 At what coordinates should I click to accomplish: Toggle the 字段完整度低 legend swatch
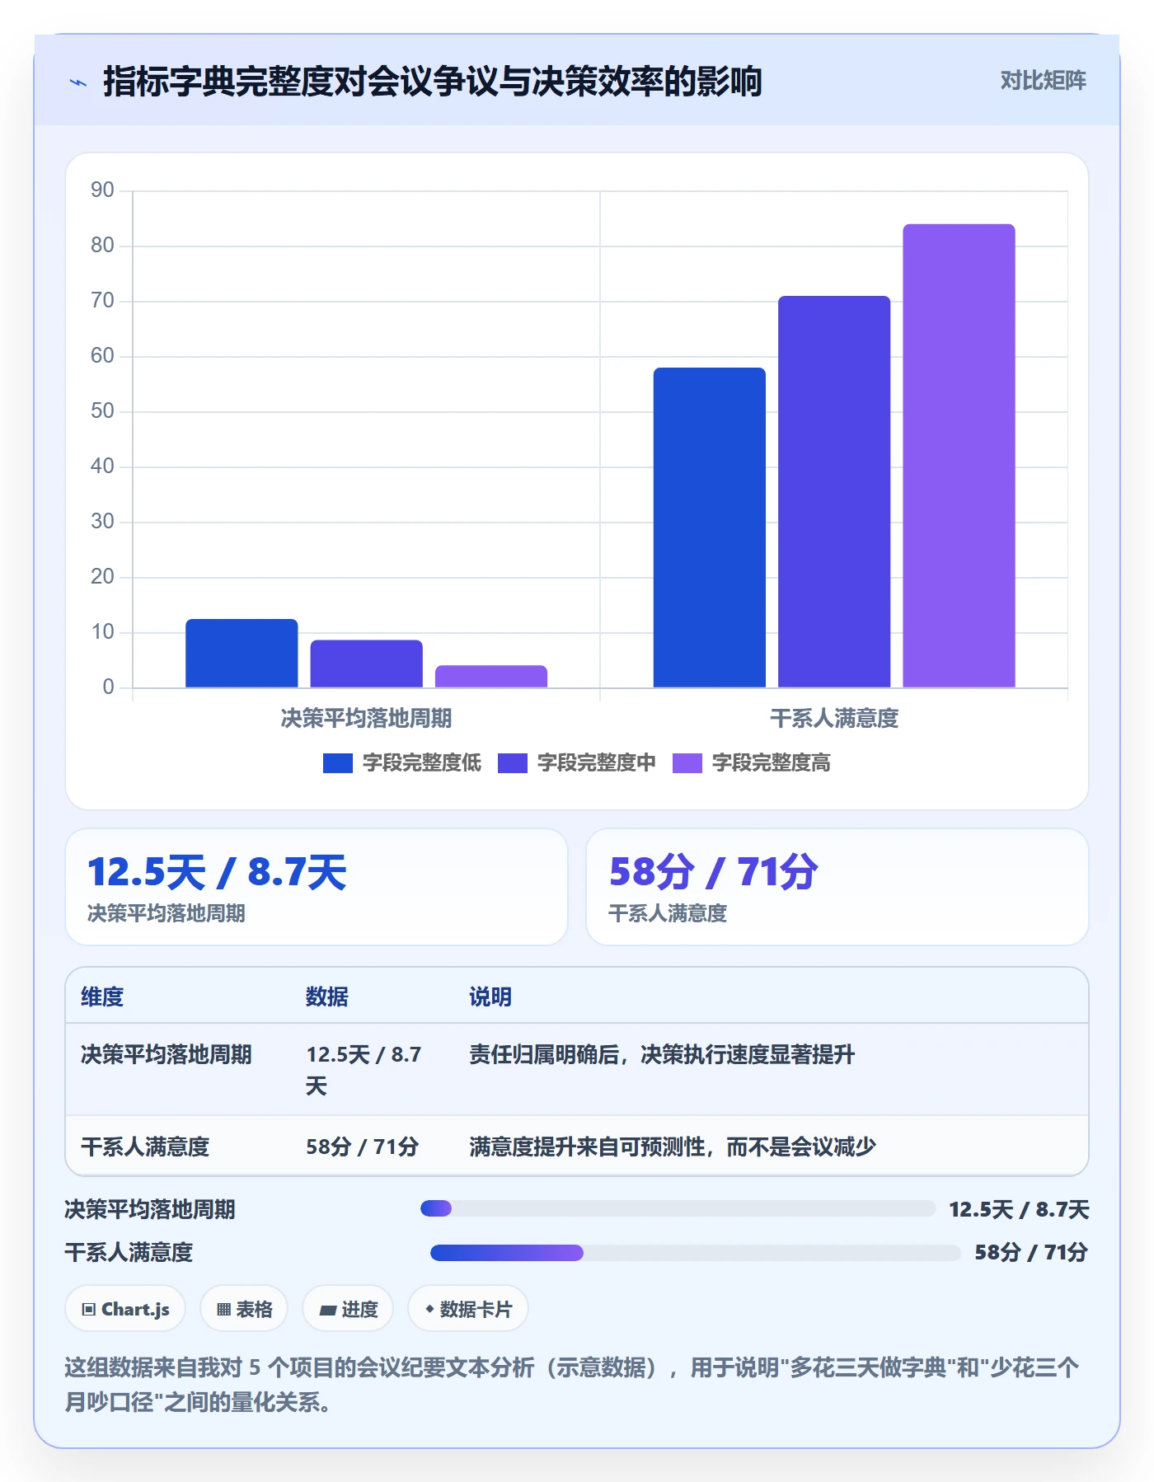point(338,763)
